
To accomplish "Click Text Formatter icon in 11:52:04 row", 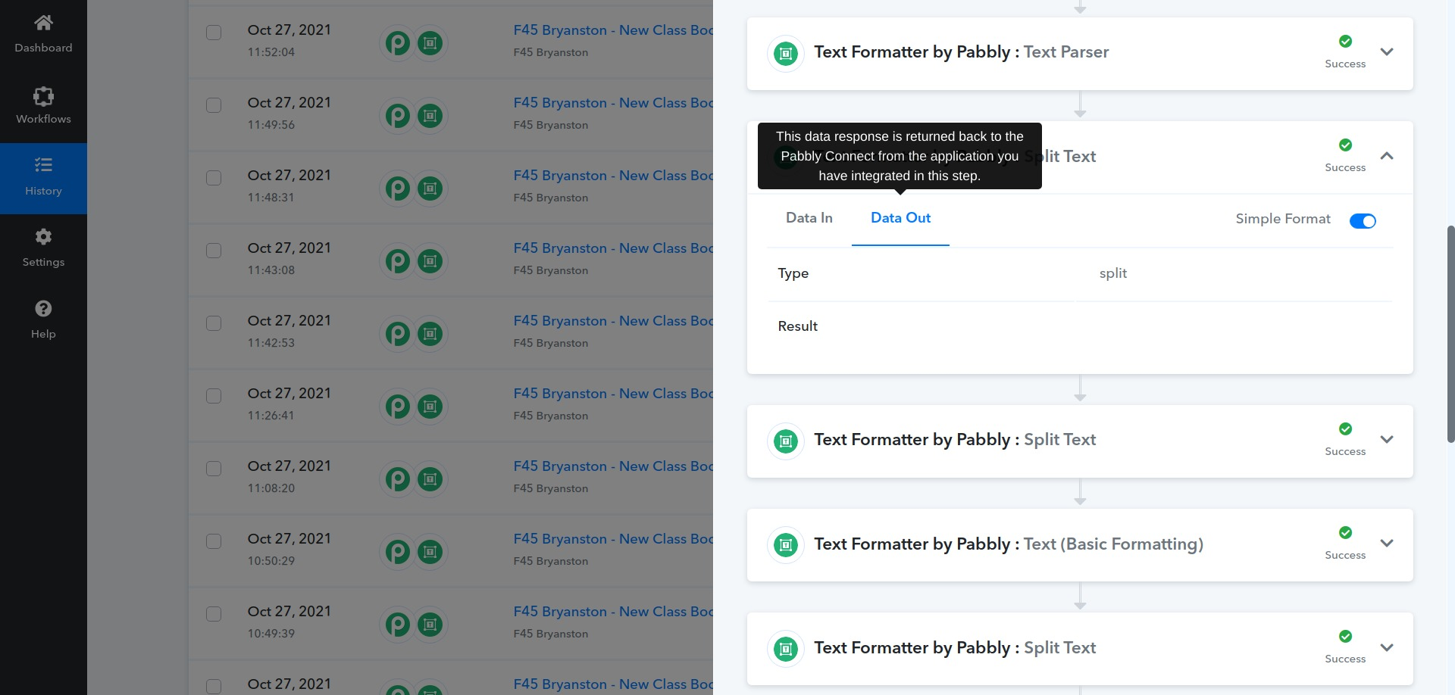I will (430, 43).
